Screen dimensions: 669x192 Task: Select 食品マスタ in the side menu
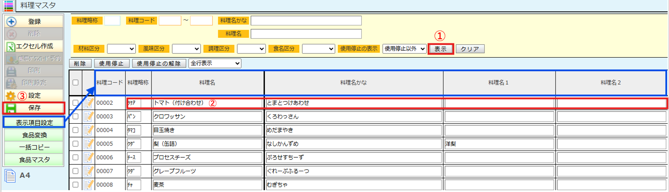coord(34,160)
